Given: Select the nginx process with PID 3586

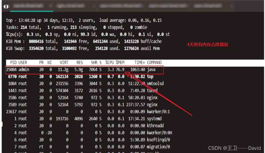Looking at the screenshot, I should click(84, 98).
